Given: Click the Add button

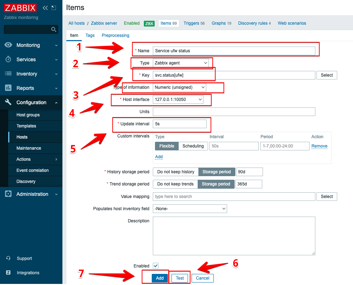Looking at the screenshot, I should (160, 278).
